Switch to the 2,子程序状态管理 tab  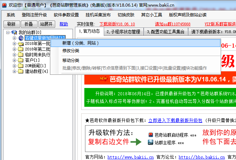tap(124, 32)
